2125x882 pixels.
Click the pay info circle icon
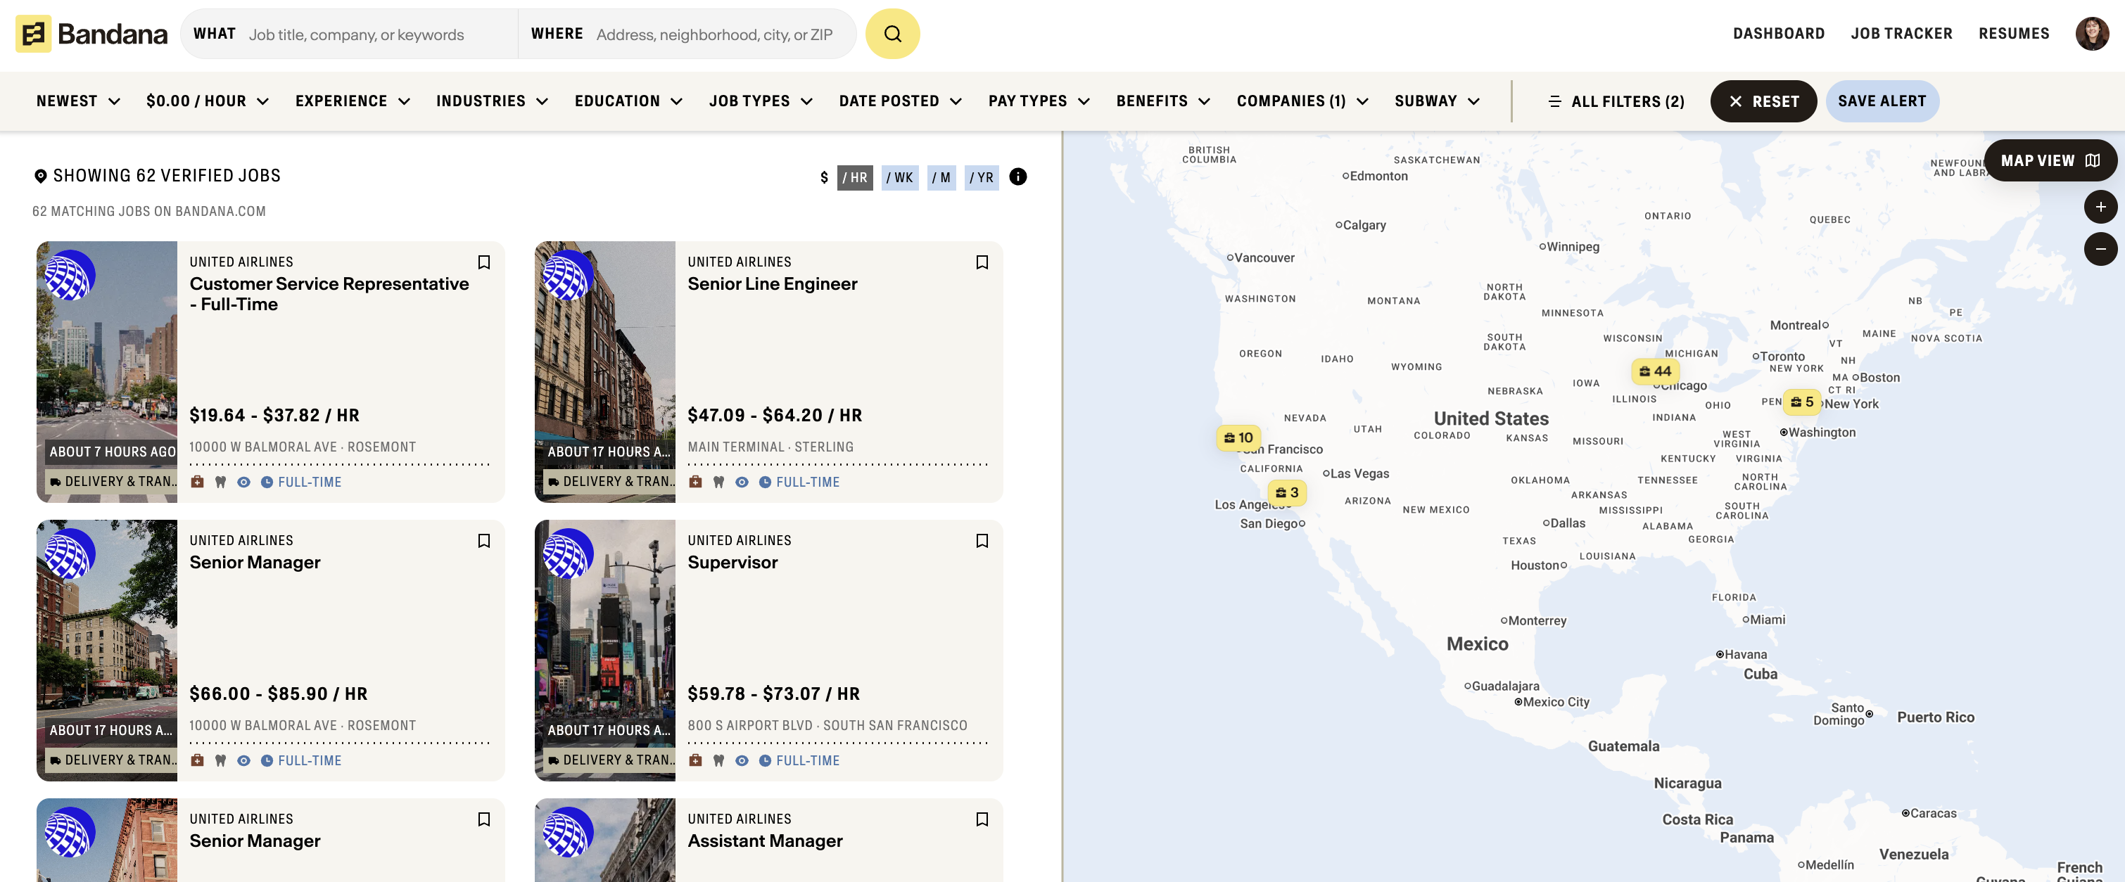1018,177
